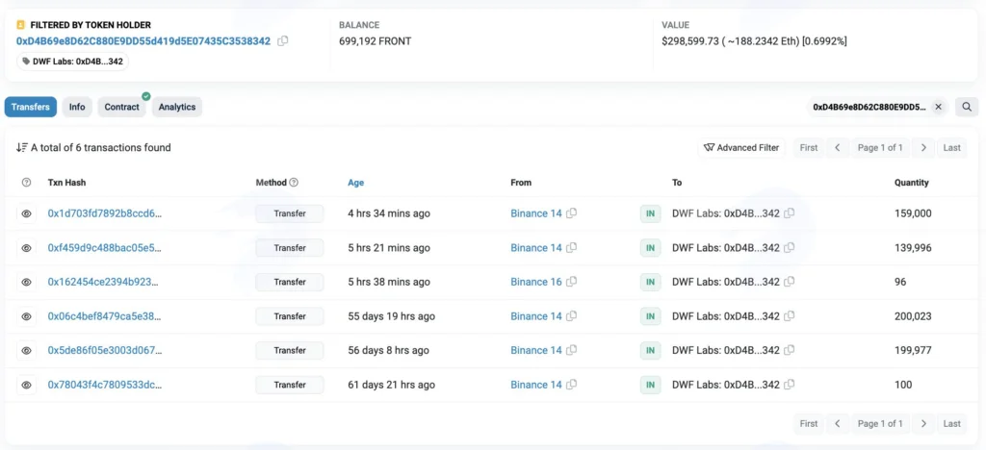
Task: Copy DWF Labs address in 139,996 row
Action: coord(790,248)
